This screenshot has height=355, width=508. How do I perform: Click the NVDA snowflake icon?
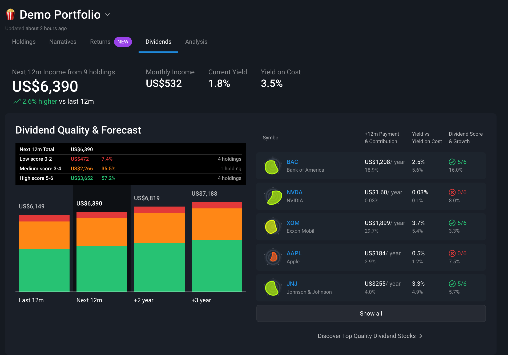click(273, 196)
